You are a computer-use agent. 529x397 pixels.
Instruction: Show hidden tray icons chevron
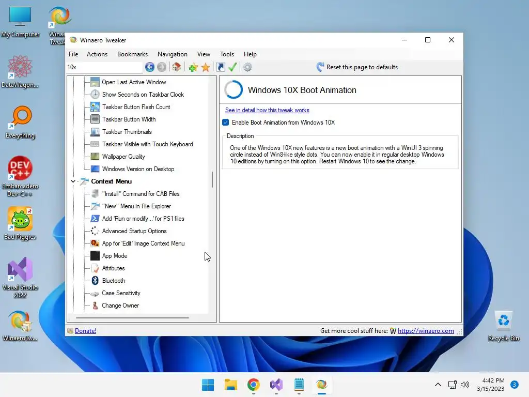[438, 385]
